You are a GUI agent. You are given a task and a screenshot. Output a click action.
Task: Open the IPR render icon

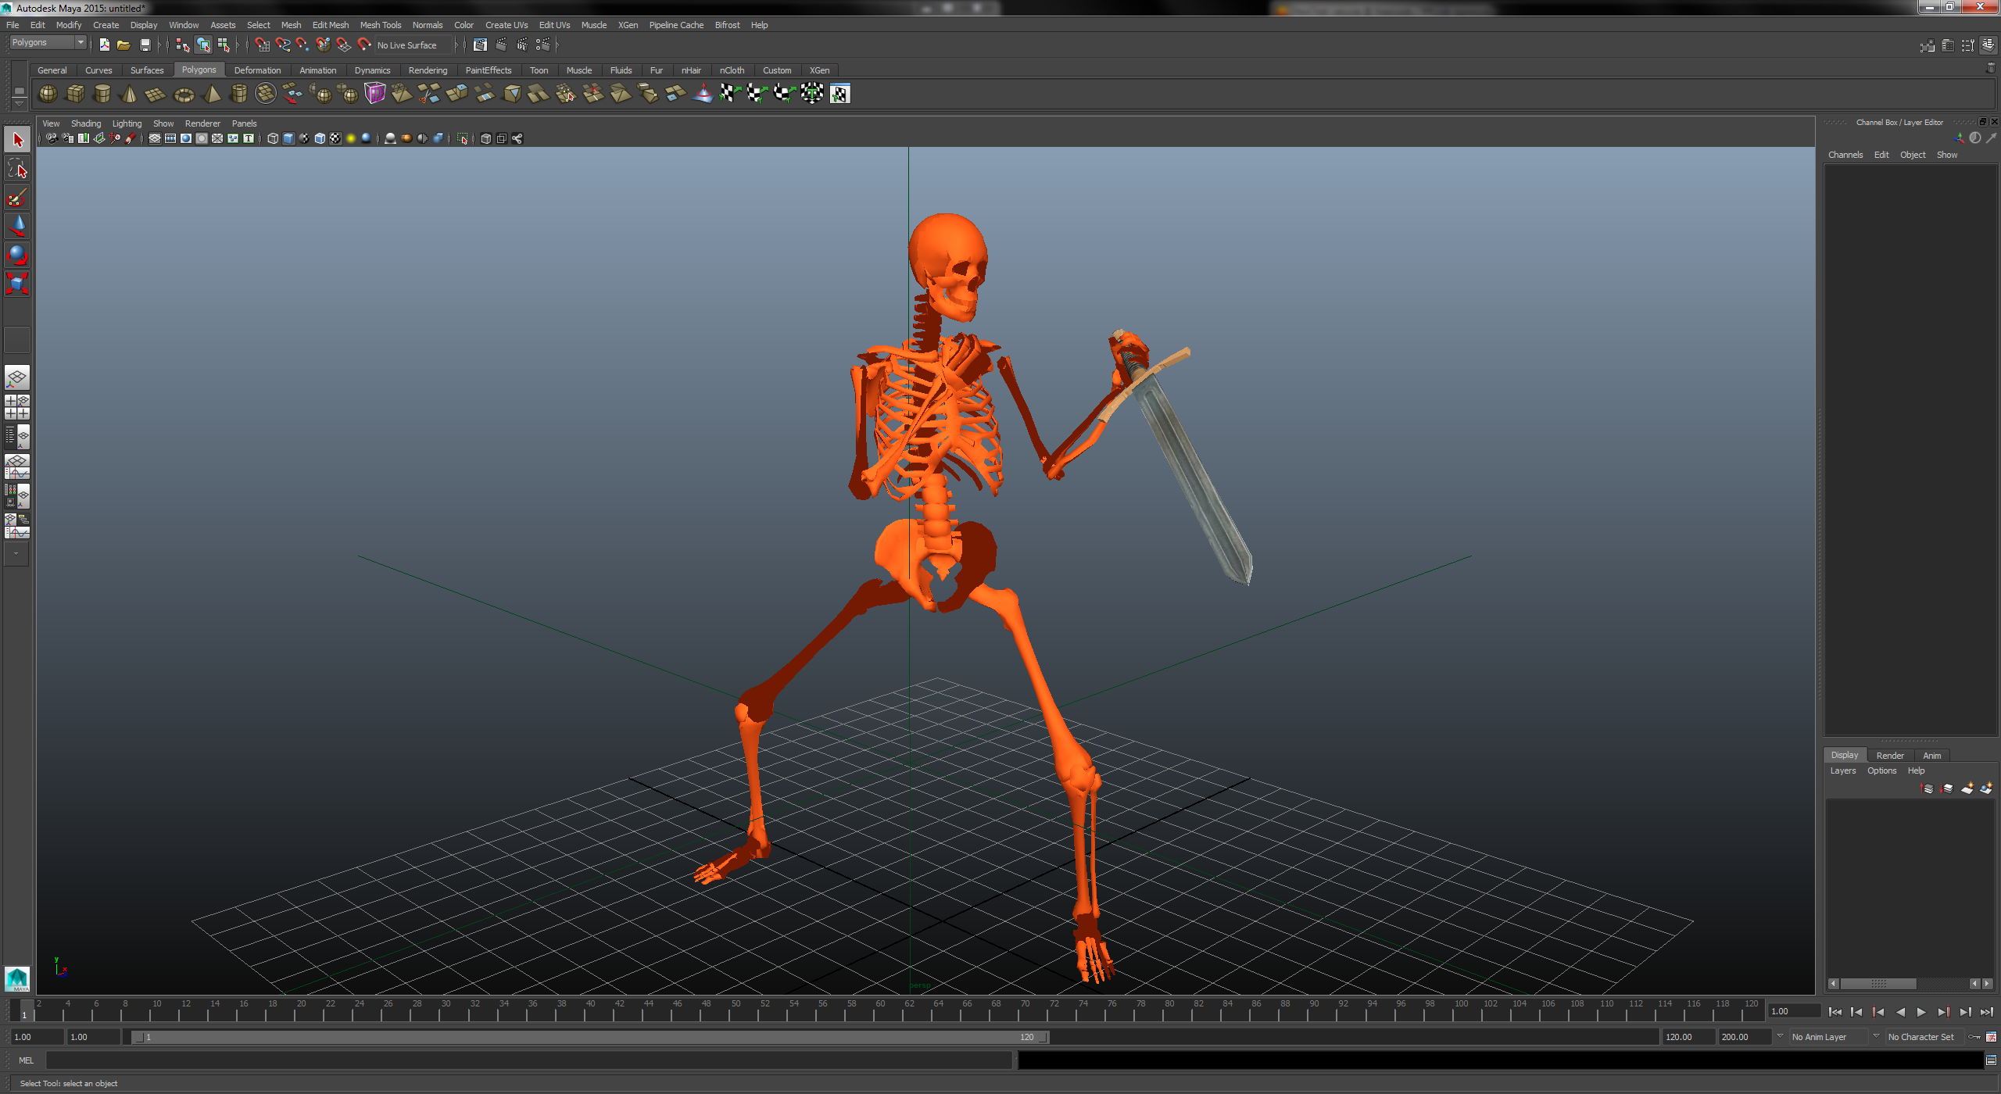(x=522, y=45)
